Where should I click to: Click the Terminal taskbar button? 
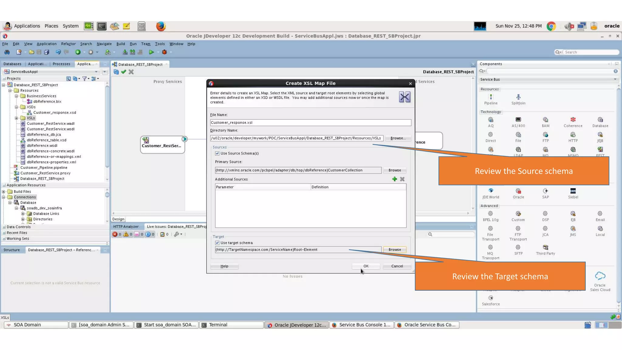tap(231, 325)
